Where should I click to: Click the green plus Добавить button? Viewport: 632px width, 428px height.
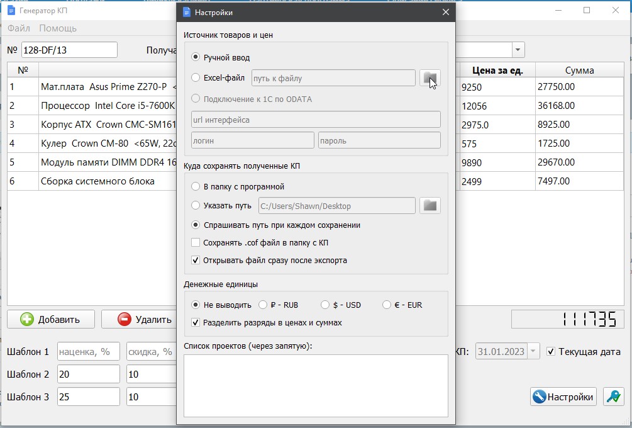(51, 319)
